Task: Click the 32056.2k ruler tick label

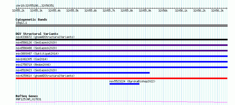Action: tap(199, 11)
